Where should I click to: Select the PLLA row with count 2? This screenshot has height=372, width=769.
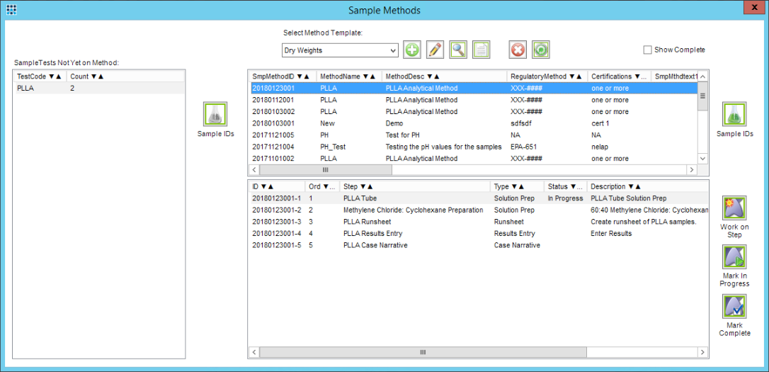coord(99,89)
